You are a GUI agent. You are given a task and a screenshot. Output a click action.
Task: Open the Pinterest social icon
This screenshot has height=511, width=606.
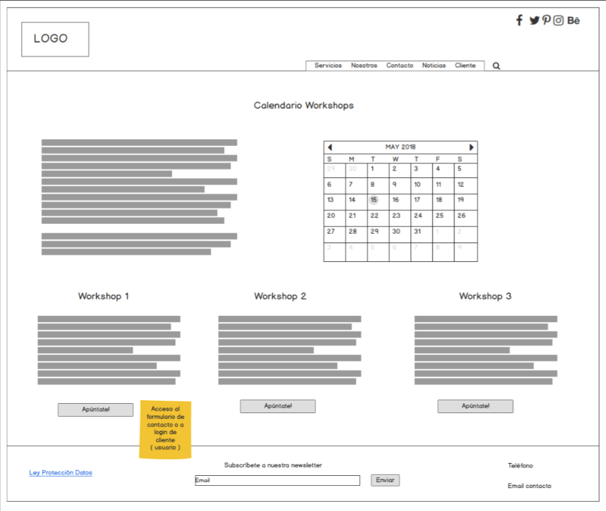tap(546, 20)
